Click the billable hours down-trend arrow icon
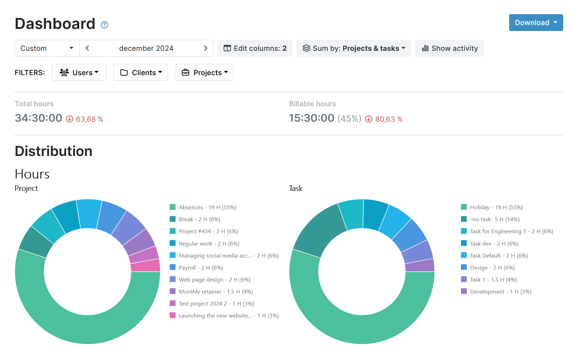 369,119
